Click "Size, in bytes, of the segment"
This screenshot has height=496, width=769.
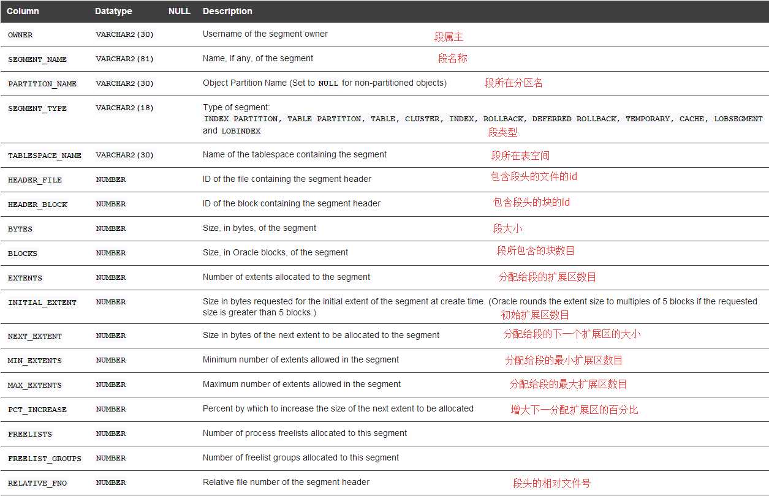(260, 228)
